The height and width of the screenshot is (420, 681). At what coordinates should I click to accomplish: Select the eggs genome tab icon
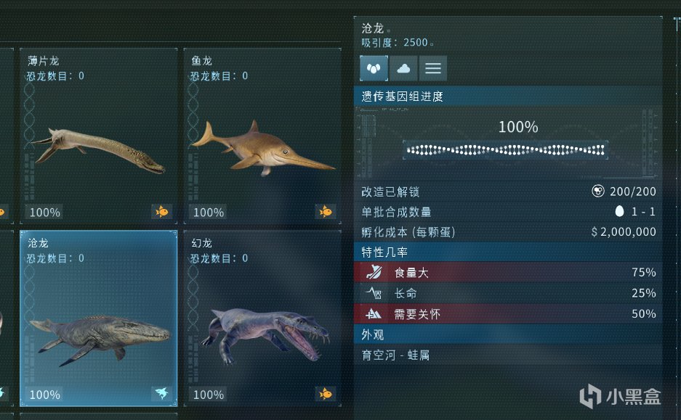[x=374, y=68]
